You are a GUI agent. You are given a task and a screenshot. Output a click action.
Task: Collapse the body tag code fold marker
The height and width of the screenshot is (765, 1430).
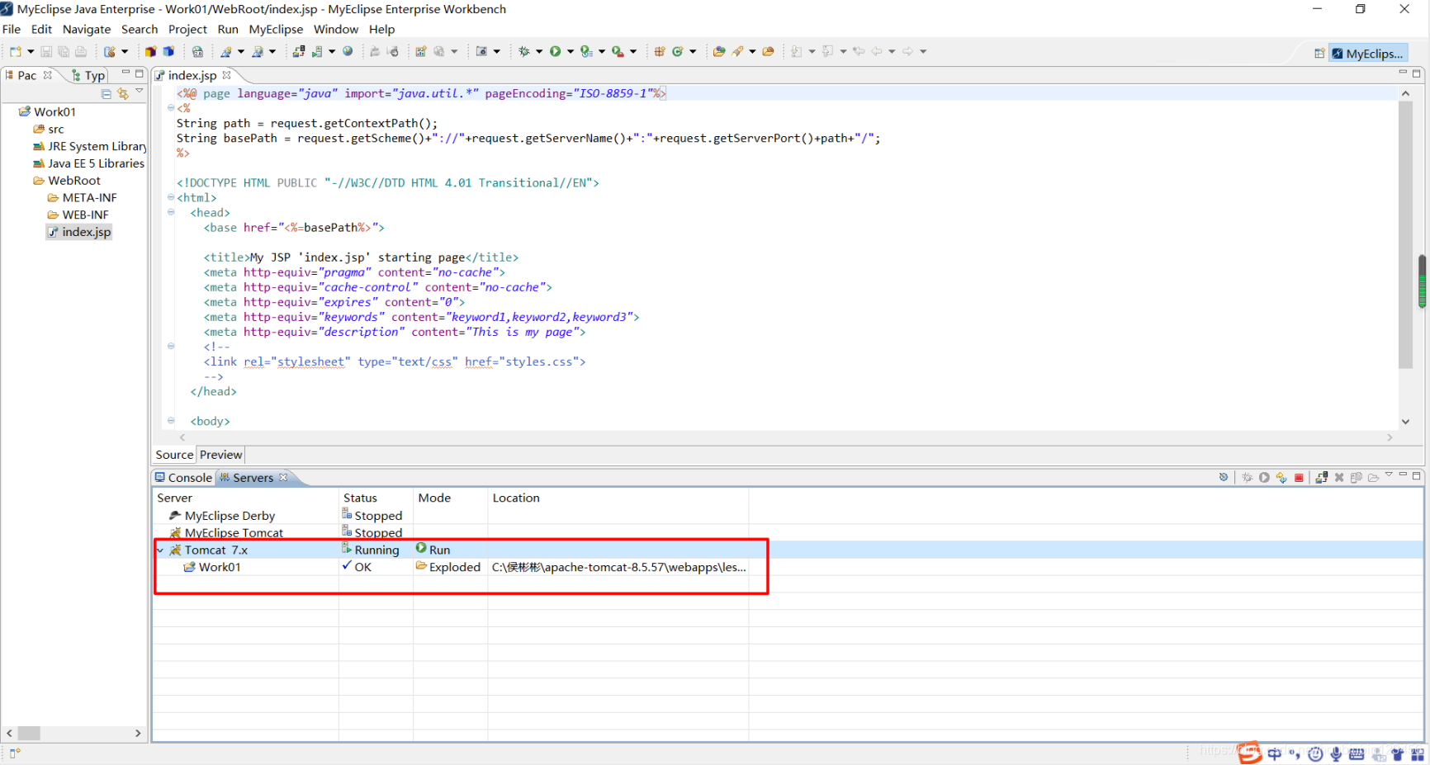[171, 420]
